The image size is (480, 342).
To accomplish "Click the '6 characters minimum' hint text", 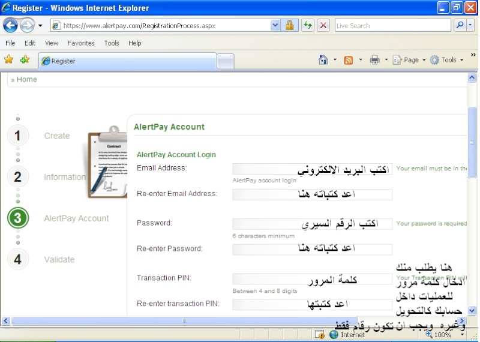I will click(x=263, y=236).
